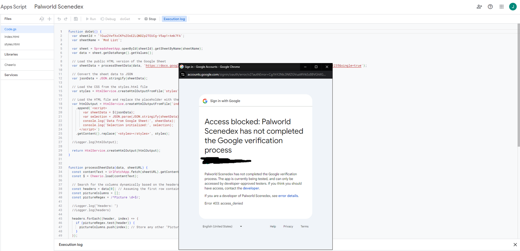Viewport: 520px width, 251px height.
Task: Open the English (United States) language dropdown
Action: pyautogui.click(x=222, y=226)
